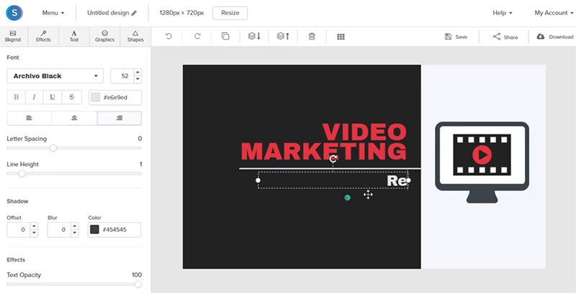Open the shadow color swatch #454545
Viewport: 576px width, 293px height.
[94, 230]
